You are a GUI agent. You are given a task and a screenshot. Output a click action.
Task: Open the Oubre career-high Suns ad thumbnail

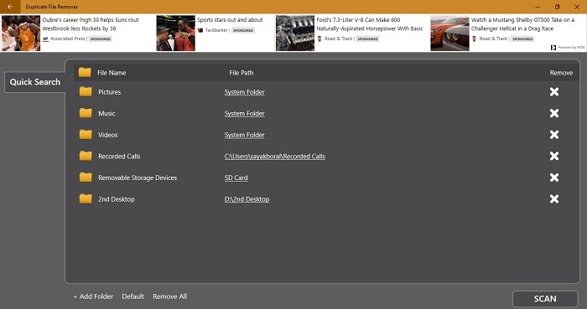[21, 33]
